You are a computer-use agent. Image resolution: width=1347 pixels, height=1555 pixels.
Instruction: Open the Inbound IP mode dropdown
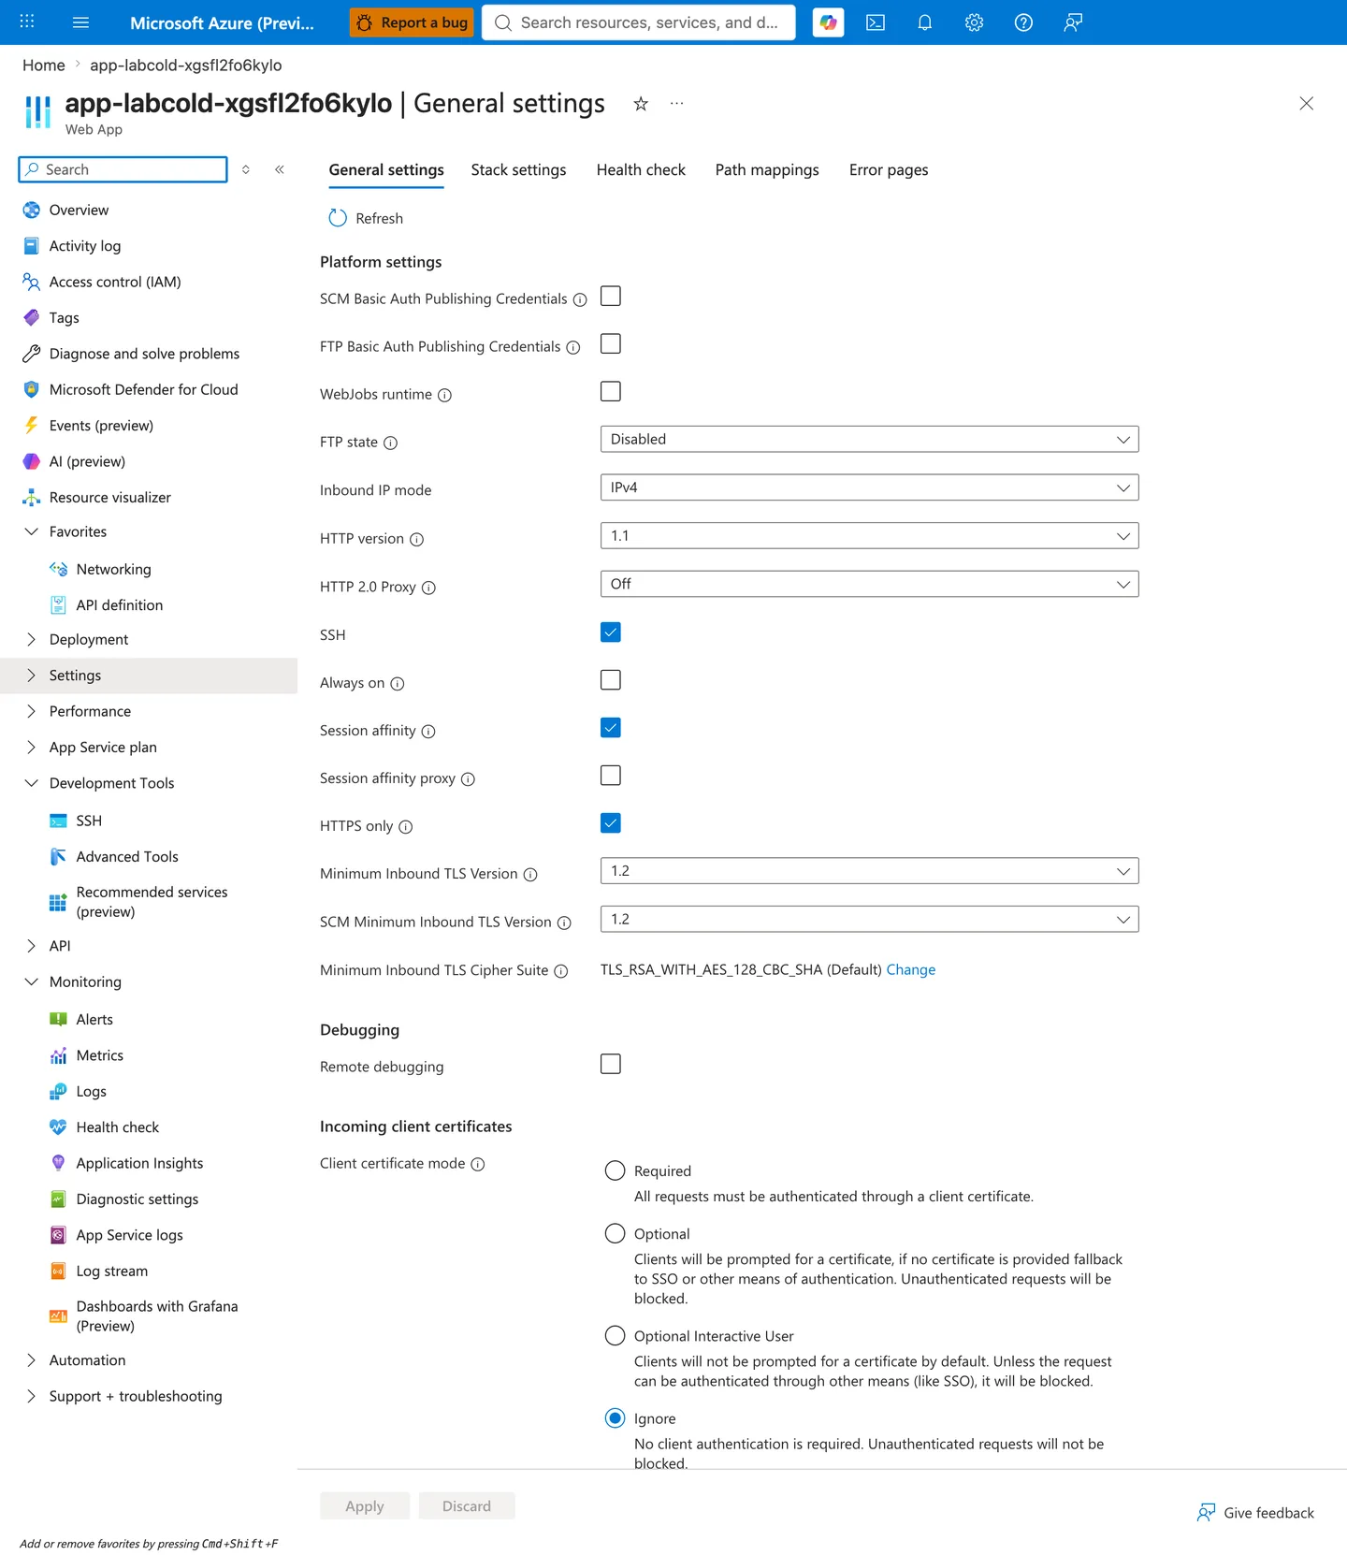point(869,487)
